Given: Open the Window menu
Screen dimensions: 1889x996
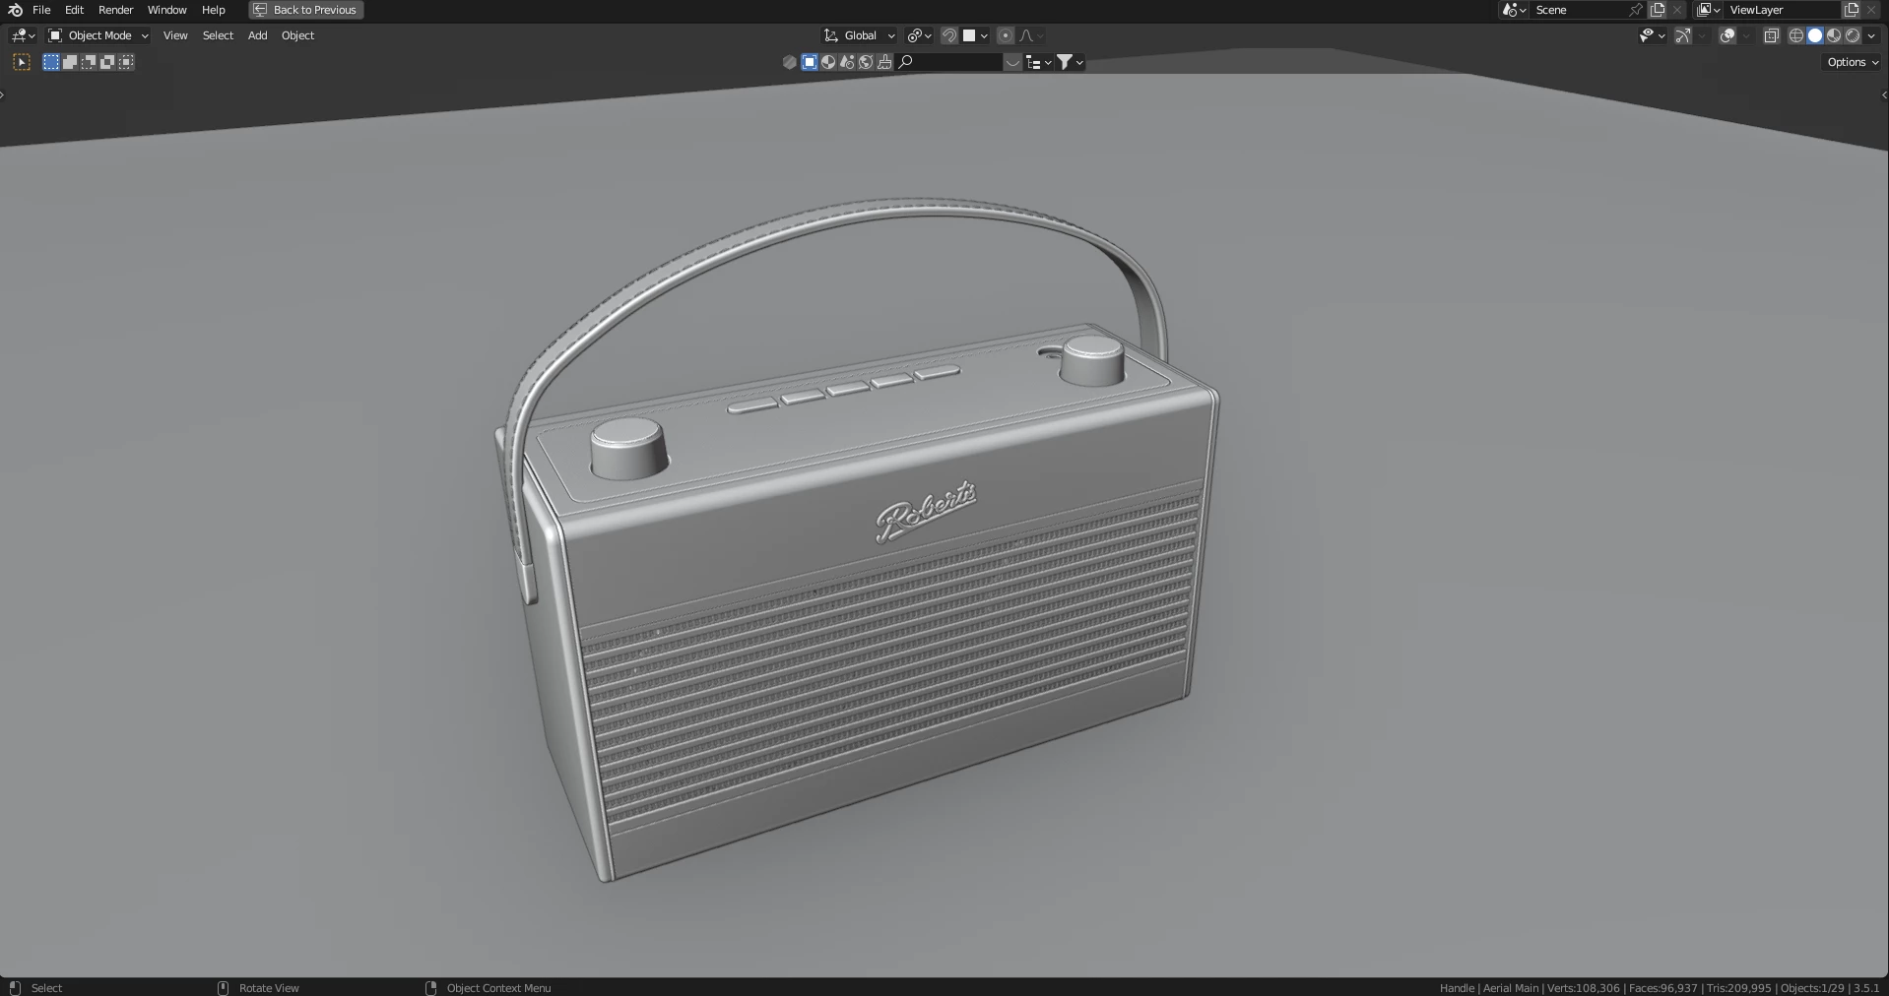Looking at the screenshot, I should click(166, 10).
